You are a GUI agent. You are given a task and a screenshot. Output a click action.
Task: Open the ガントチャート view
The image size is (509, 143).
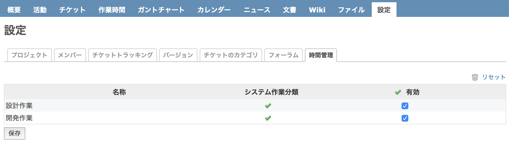point(161,10)
